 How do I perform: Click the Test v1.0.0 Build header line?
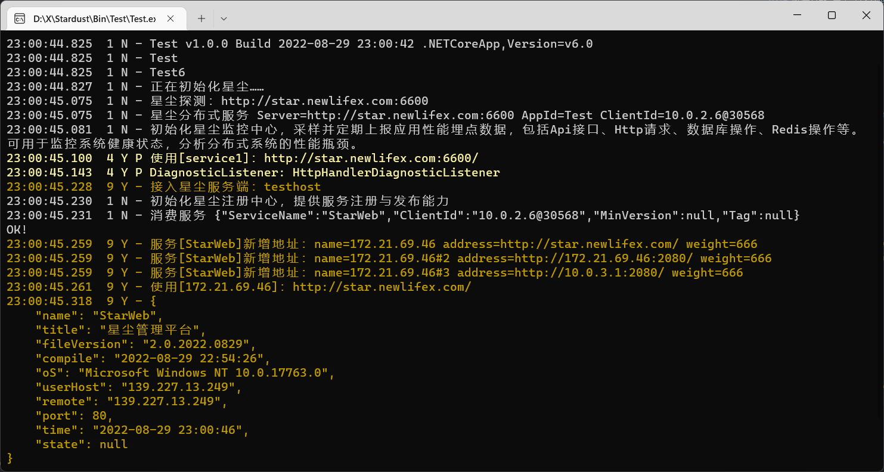(300, 44)
